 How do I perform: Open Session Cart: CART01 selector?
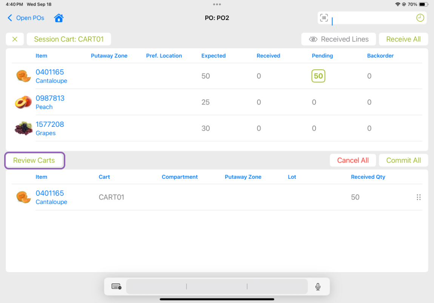tap(69, 39)
